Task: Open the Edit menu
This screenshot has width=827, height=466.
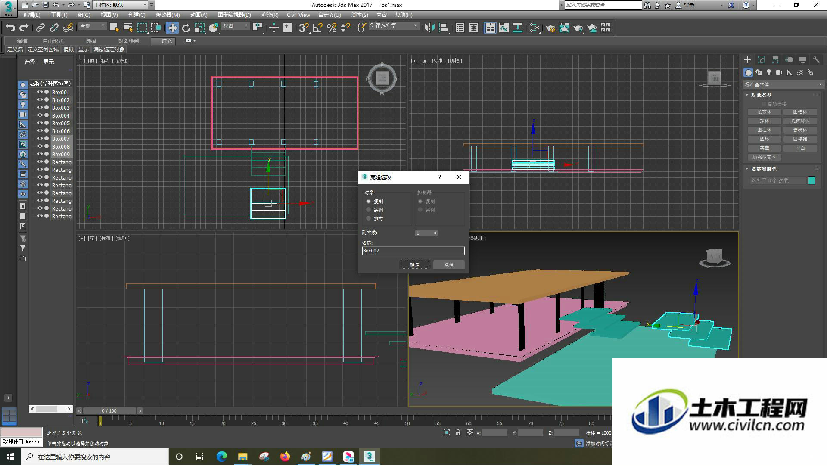Action: click(x=32, y=15)
